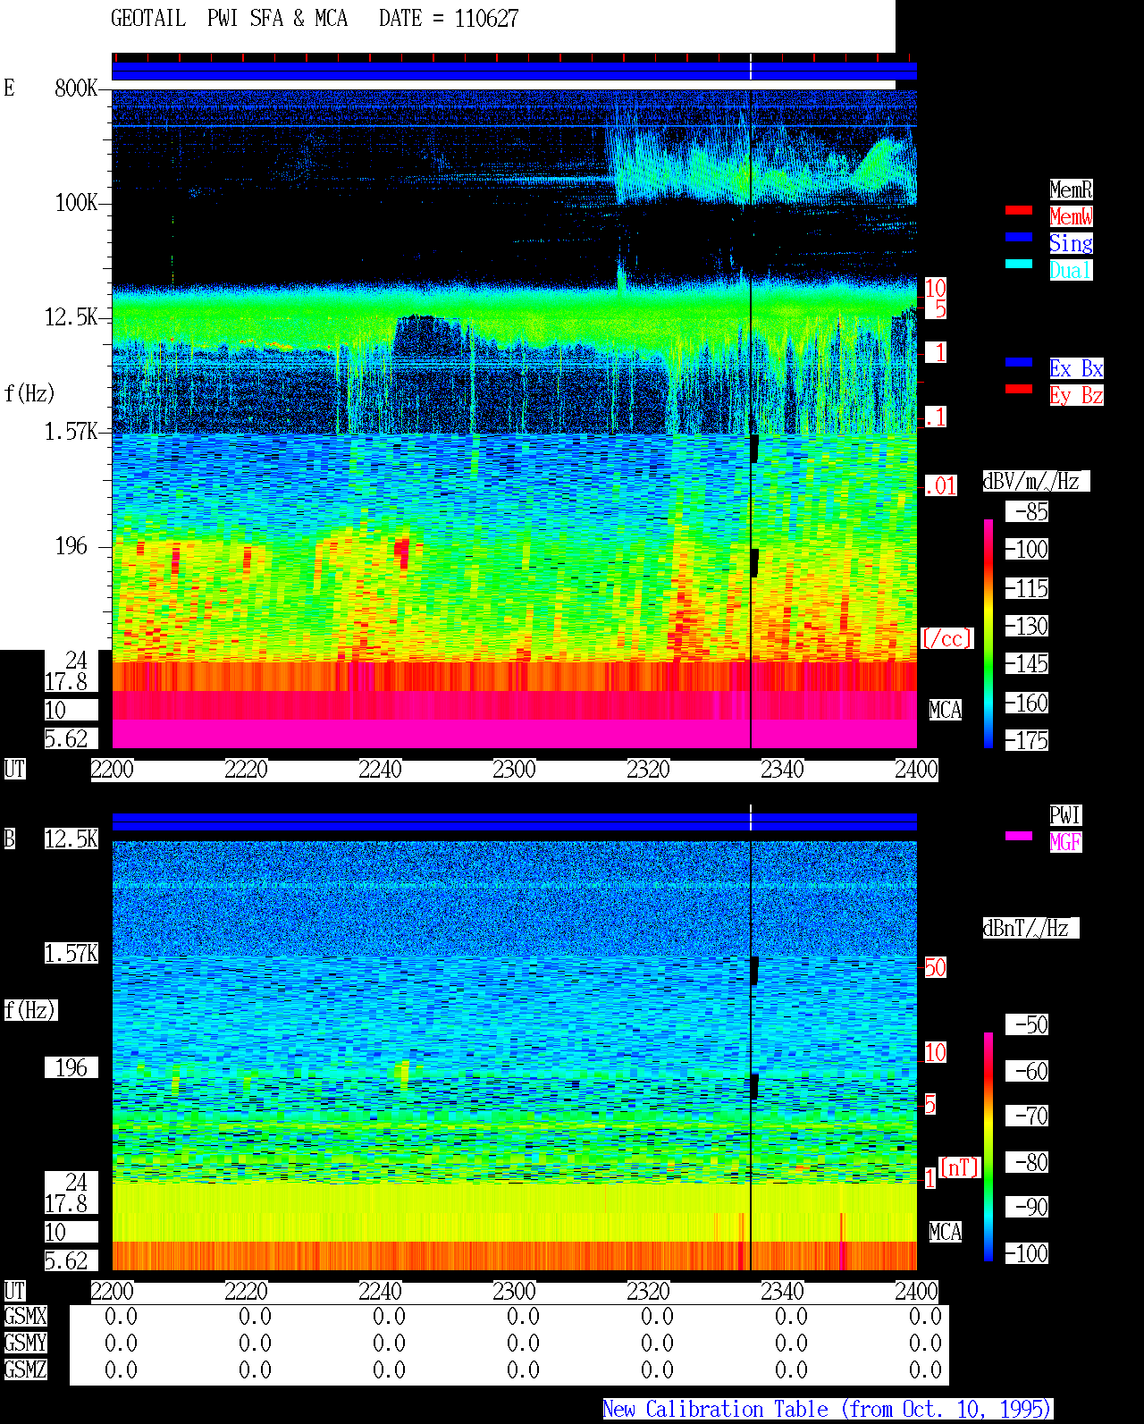Click the 'Dual' legend label
The width and height of the screenshot is (1144, 1424).
[x=1071, y=270]
